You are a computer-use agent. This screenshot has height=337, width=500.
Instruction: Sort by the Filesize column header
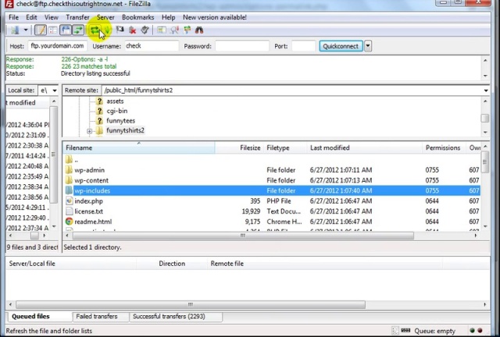coord(239,147)
